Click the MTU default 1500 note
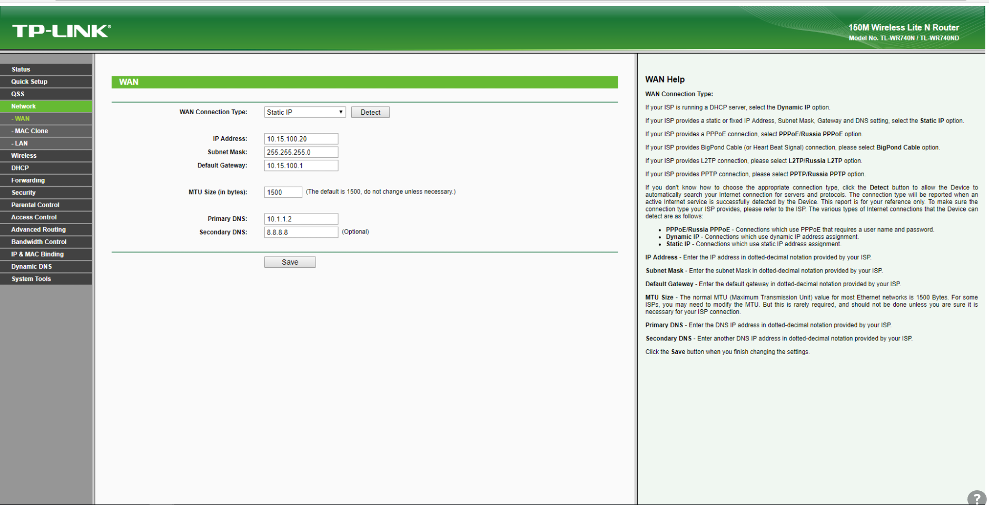This screenshot has width=989, height=505. click(x=381, y=191)
